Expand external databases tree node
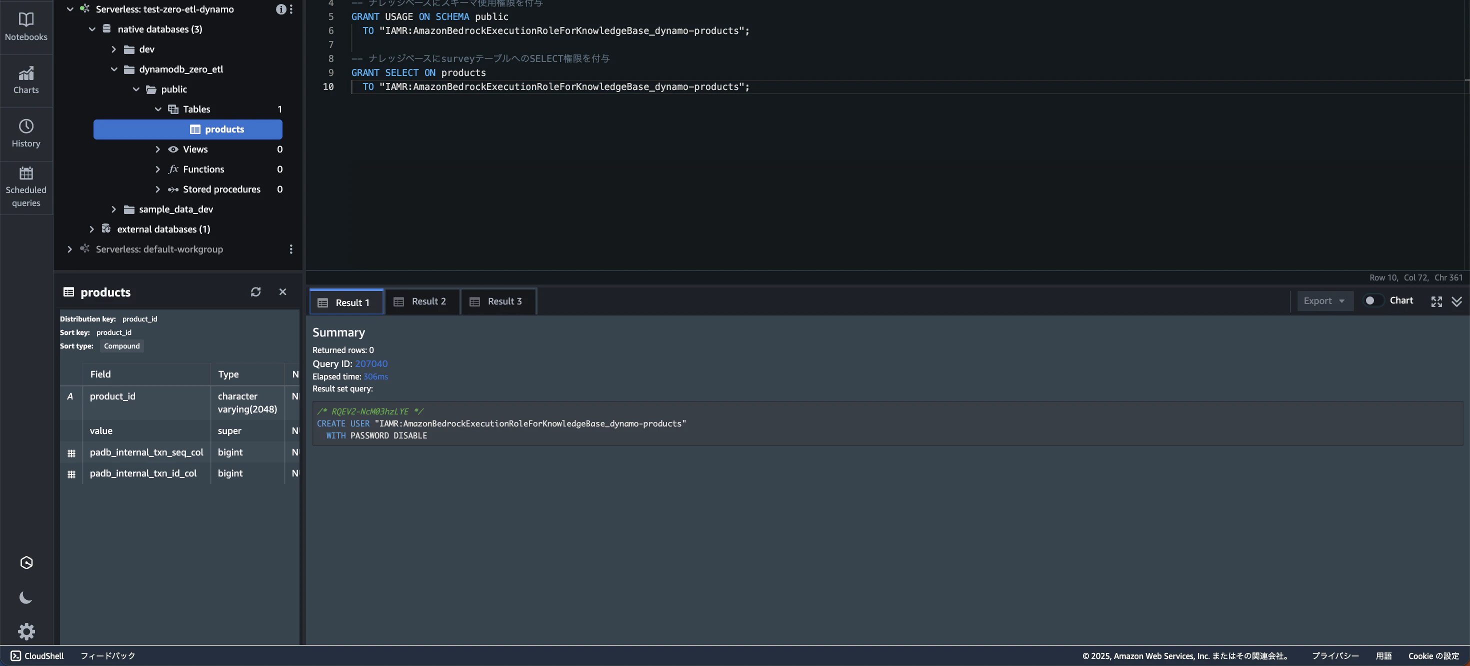The height and width of the screenshot is (666, 1470). coord(91,229)
